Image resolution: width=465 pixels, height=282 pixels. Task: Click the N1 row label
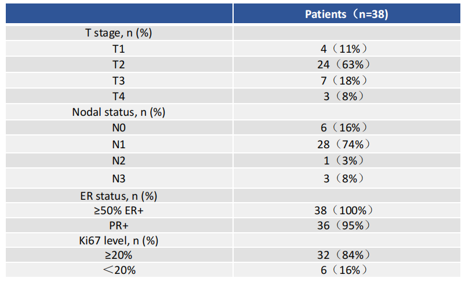coord(118,144)
